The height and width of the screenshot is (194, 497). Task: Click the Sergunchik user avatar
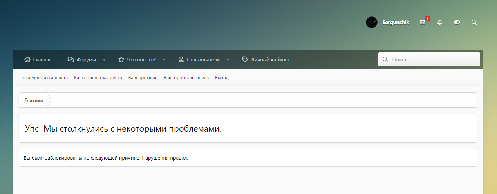pyautogui.click(x=371, y=22)
